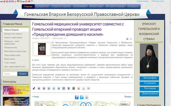Share via the Delicious bookmark icon

click(x=34, y=88)
